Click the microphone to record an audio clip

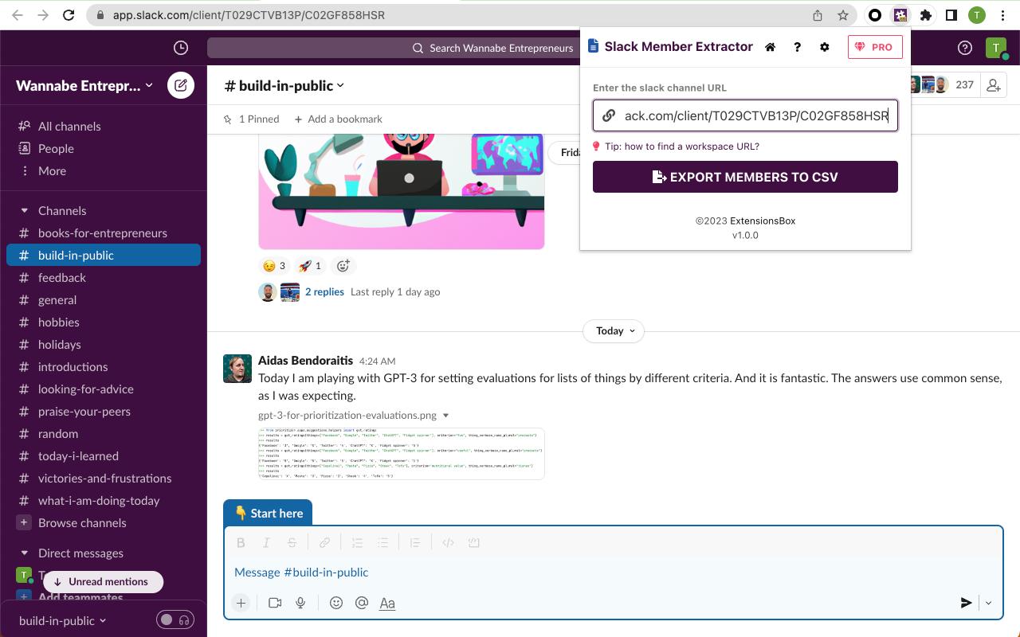coord(300,603)
